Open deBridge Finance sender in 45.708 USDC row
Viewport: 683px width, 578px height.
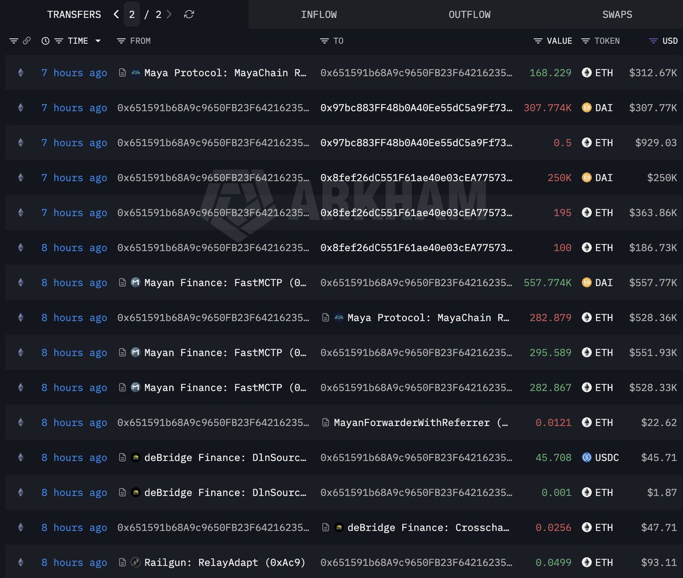tap(225, 457)
